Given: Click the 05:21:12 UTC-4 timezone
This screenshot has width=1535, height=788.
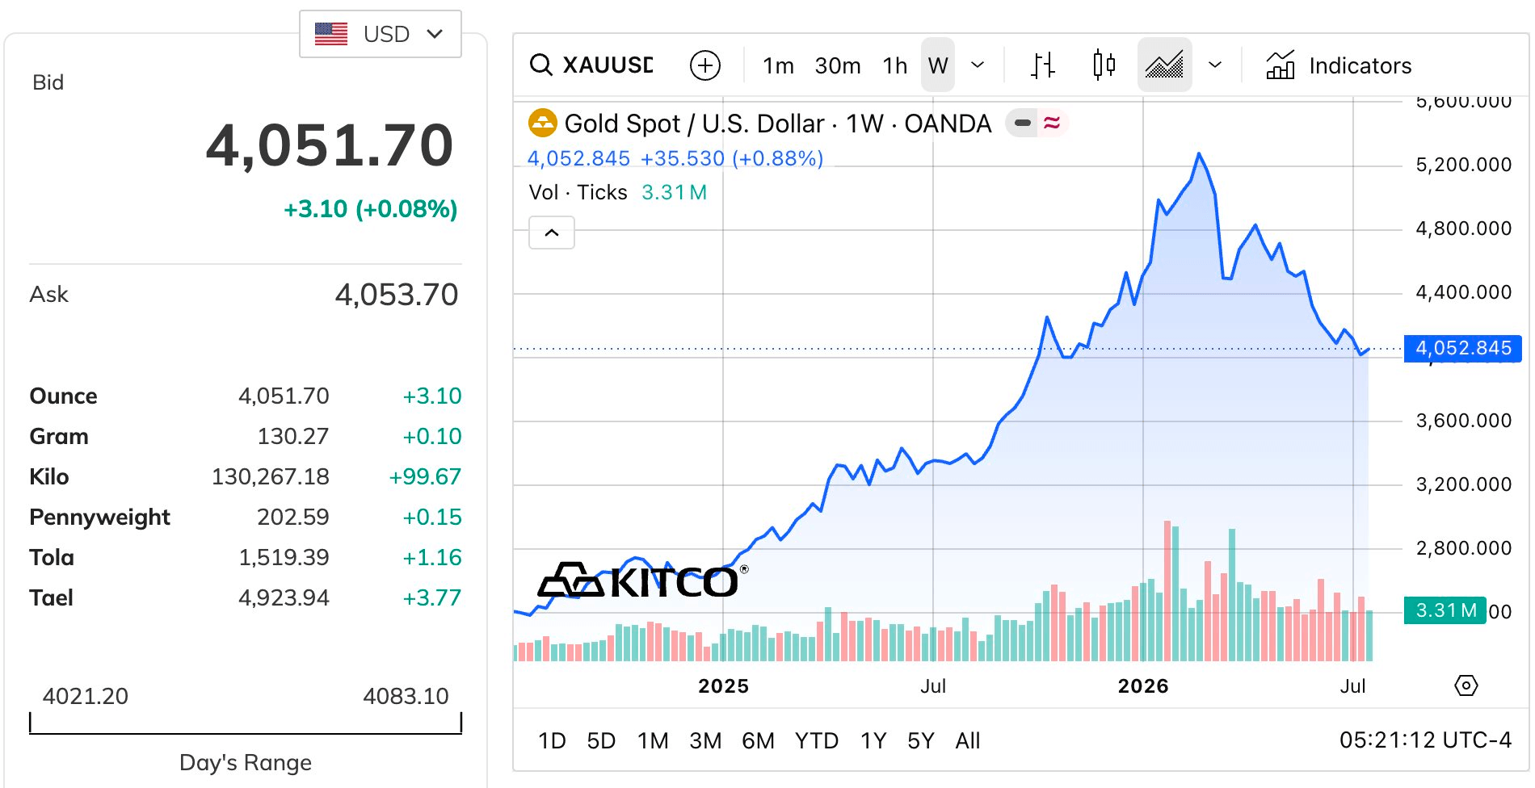Looking at the screenshot, I should point(1425,740).
